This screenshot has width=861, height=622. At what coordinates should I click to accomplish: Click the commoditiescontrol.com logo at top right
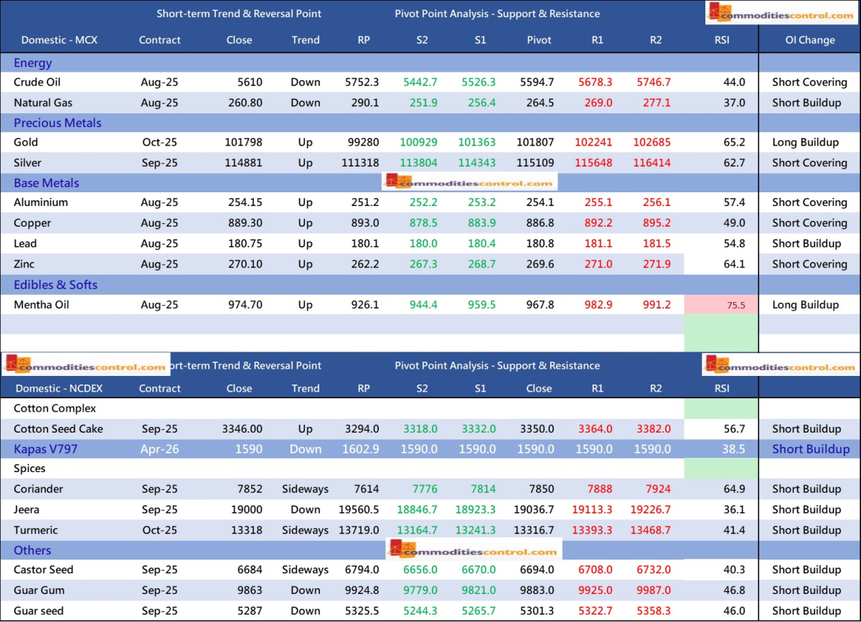tap(781, 14)
